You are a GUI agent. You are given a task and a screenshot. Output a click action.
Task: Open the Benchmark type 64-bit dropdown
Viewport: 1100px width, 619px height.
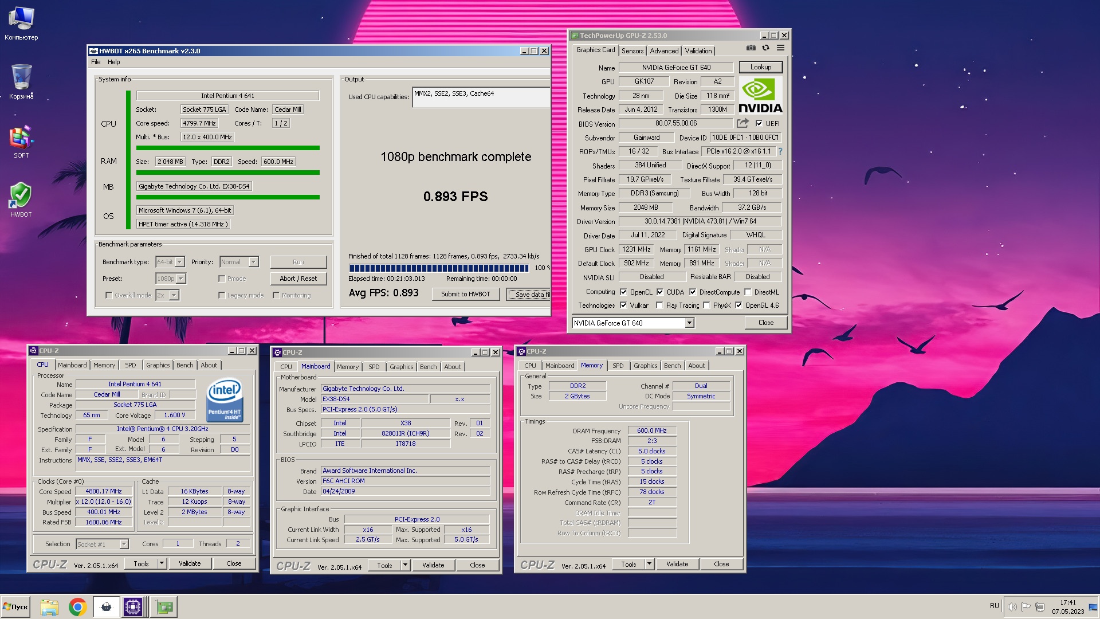tap(170, 262)
